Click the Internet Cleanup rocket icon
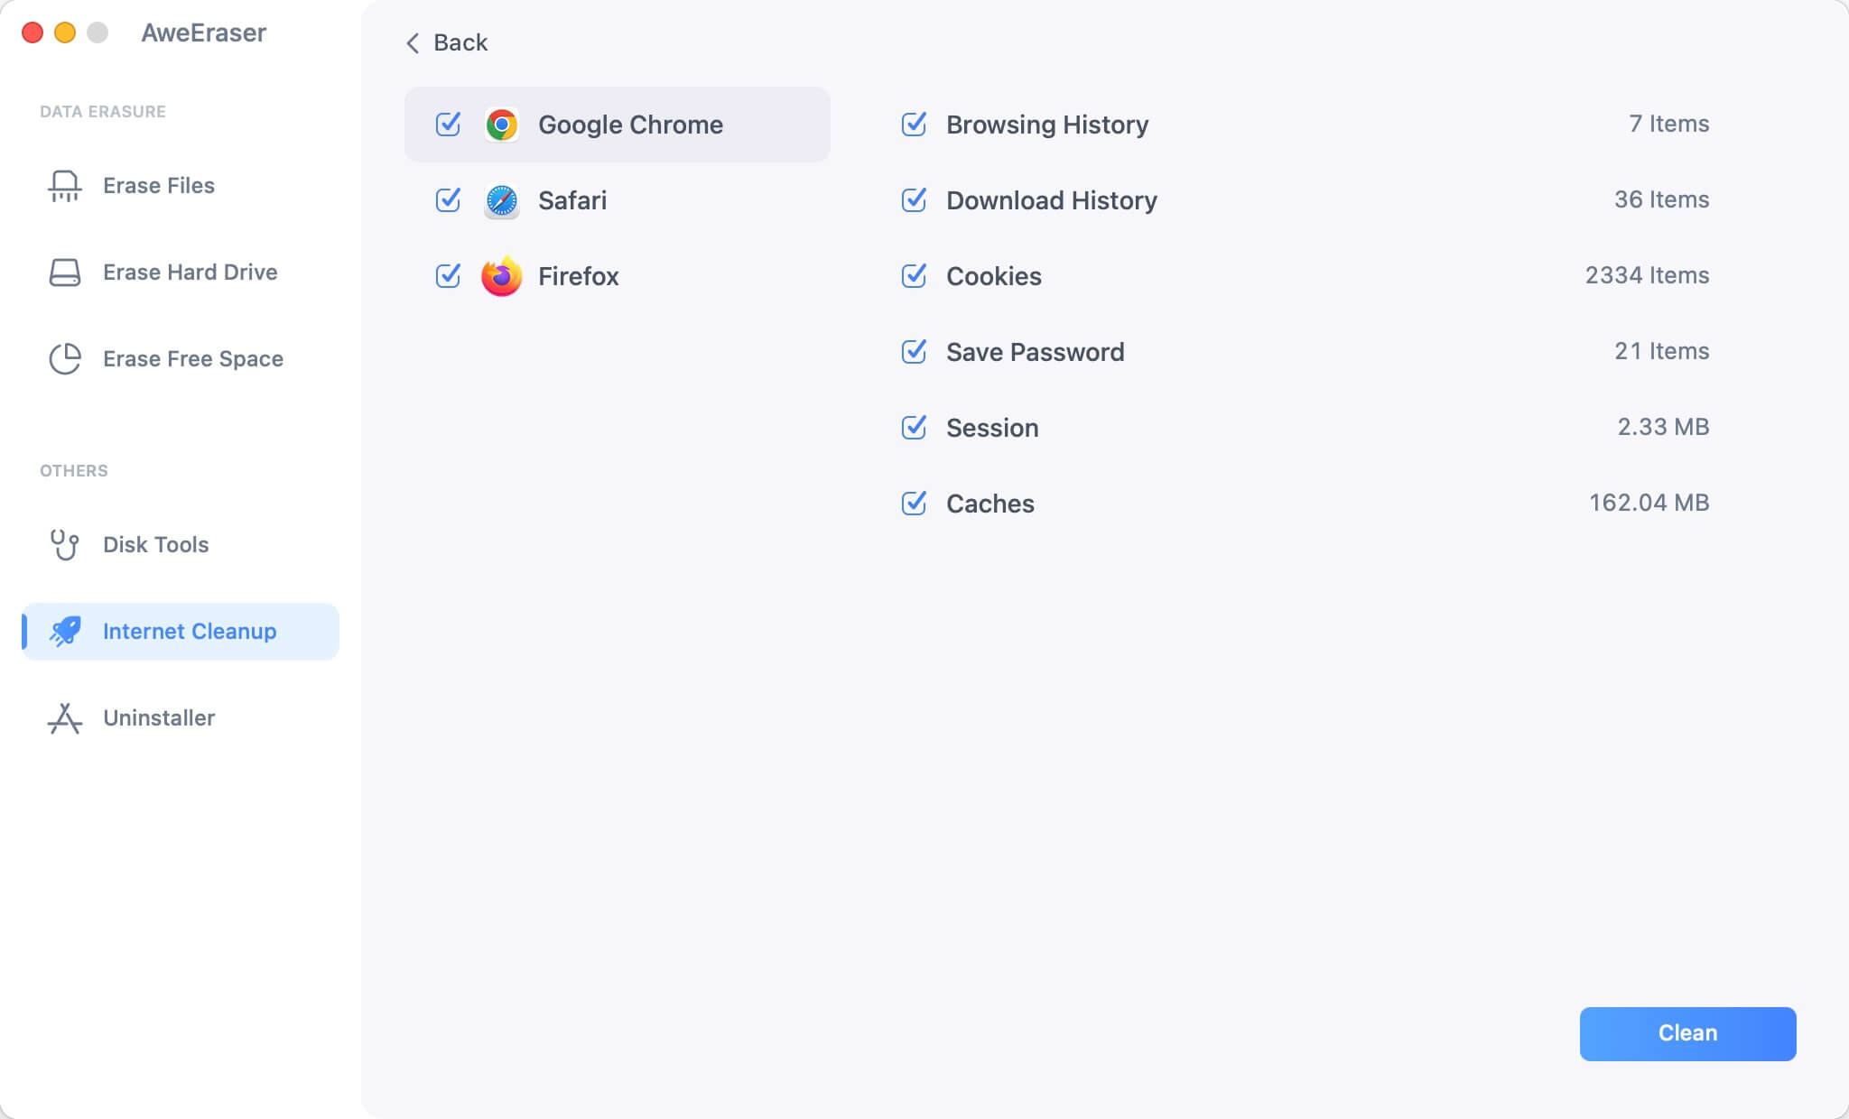The image size is (1849, 1119). pos(64,631)
